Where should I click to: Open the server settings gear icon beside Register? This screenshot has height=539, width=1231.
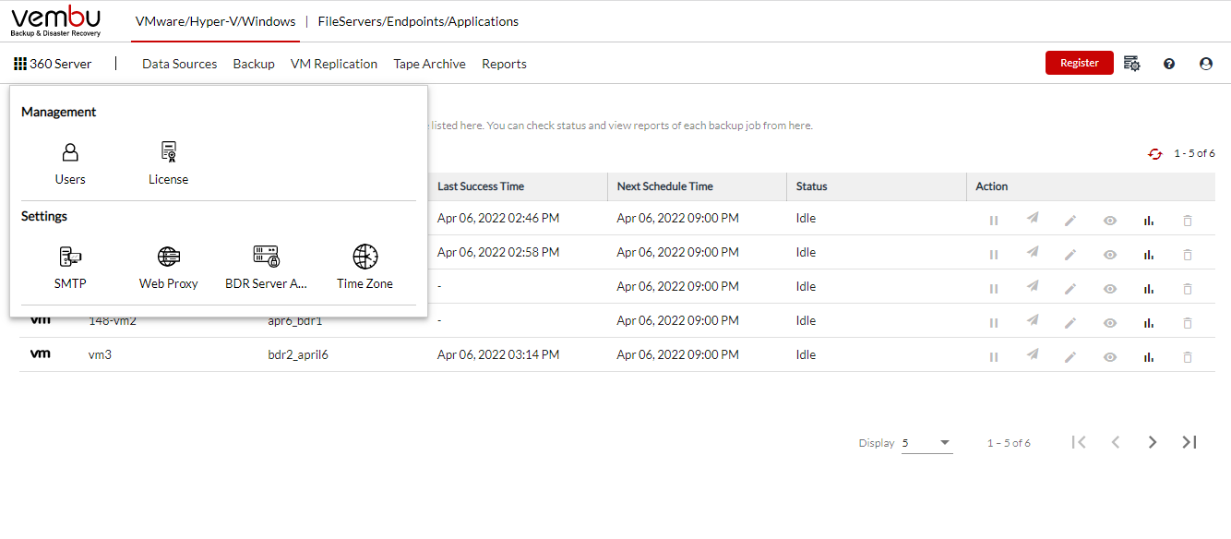[1132, 64]
